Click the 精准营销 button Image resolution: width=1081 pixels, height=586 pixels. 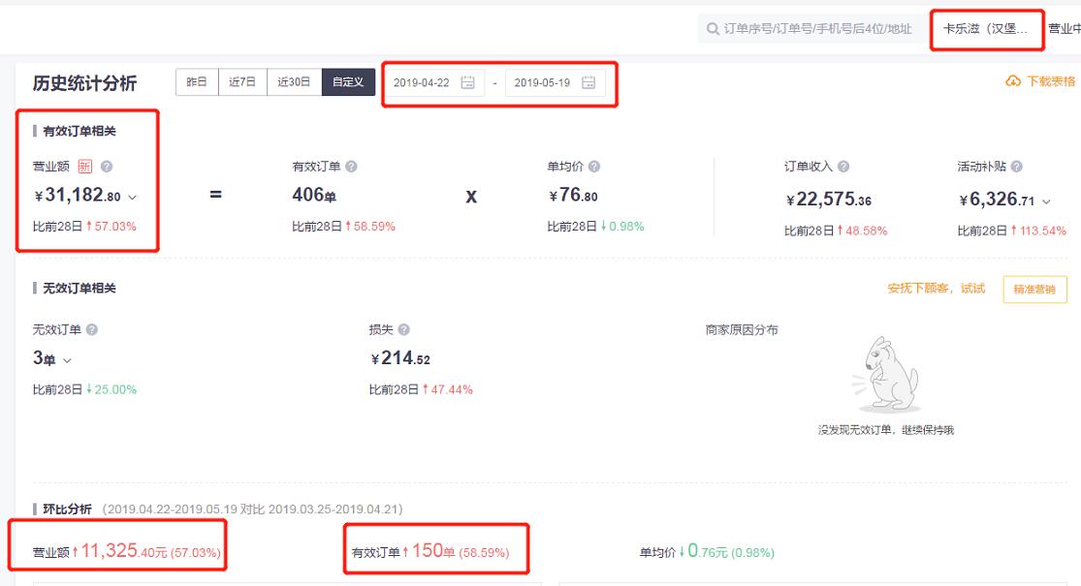click(x=1034, y=289)
